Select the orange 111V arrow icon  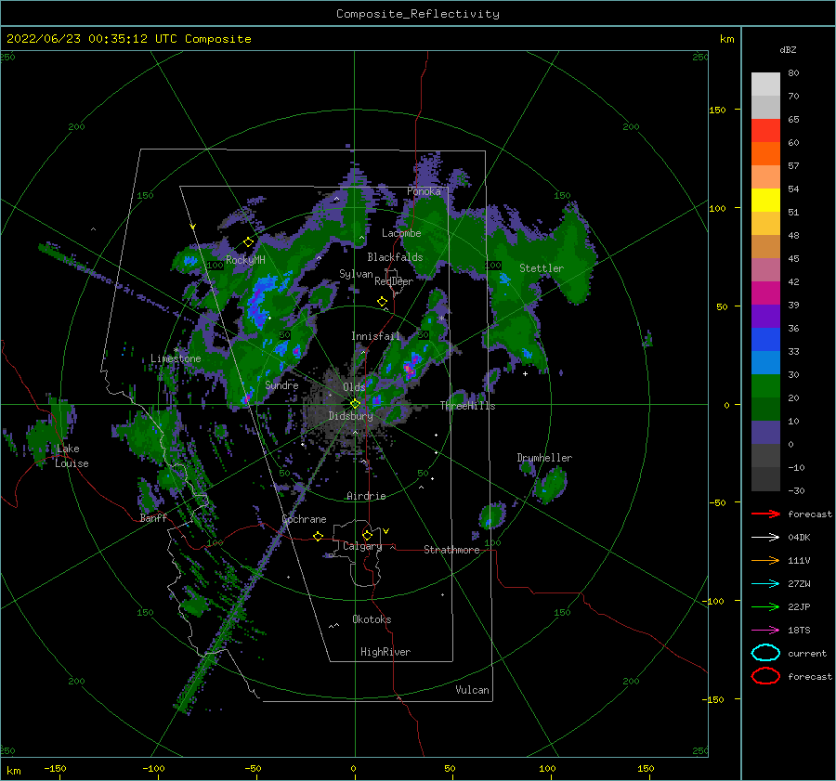coord(765,560)
